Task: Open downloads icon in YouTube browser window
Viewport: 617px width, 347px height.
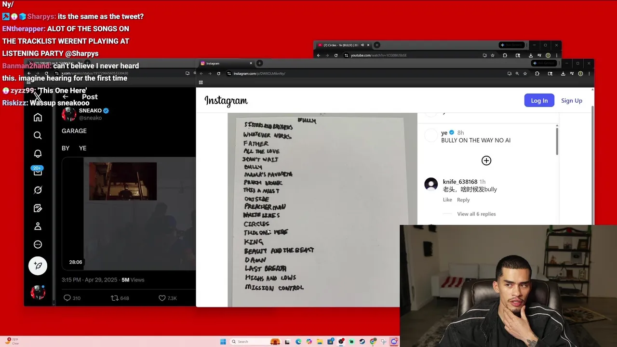Action: click(531, 55)
